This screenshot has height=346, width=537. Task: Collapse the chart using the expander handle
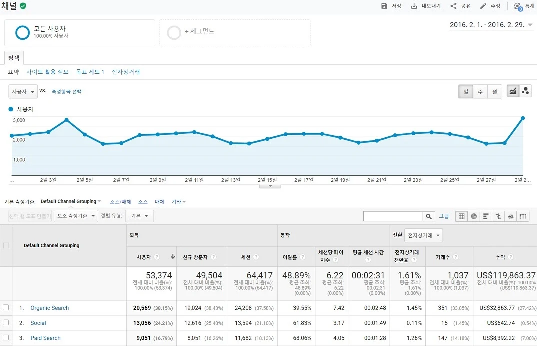(270, 186)
